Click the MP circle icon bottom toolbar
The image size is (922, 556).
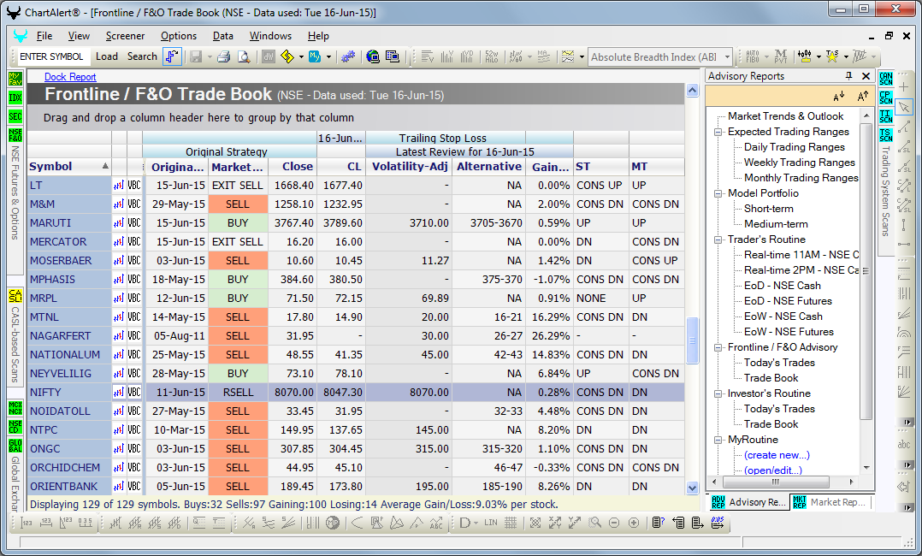pyautogui.click(x=333, y=523)
